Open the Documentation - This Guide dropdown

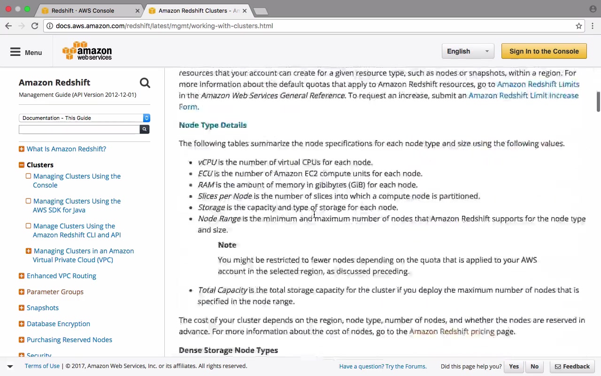(85, 118)
